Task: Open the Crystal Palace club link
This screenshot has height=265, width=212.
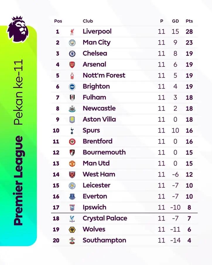Action: [105, 218]
